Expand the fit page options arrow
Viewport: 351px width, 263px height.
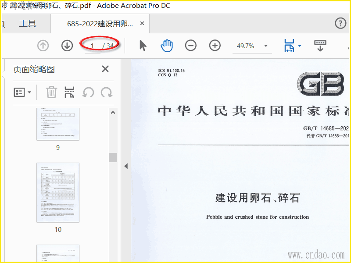point(300,46)
